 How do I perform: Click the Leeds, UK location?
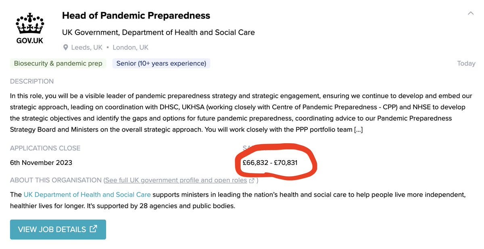87,47
